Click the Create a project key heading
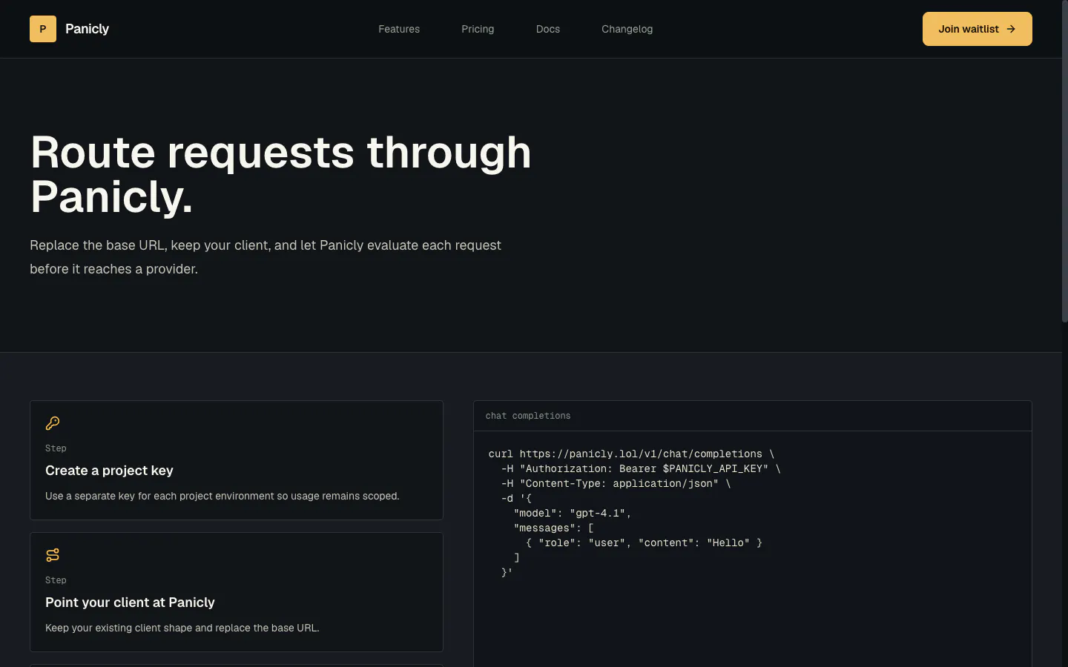 pos(109,471)
